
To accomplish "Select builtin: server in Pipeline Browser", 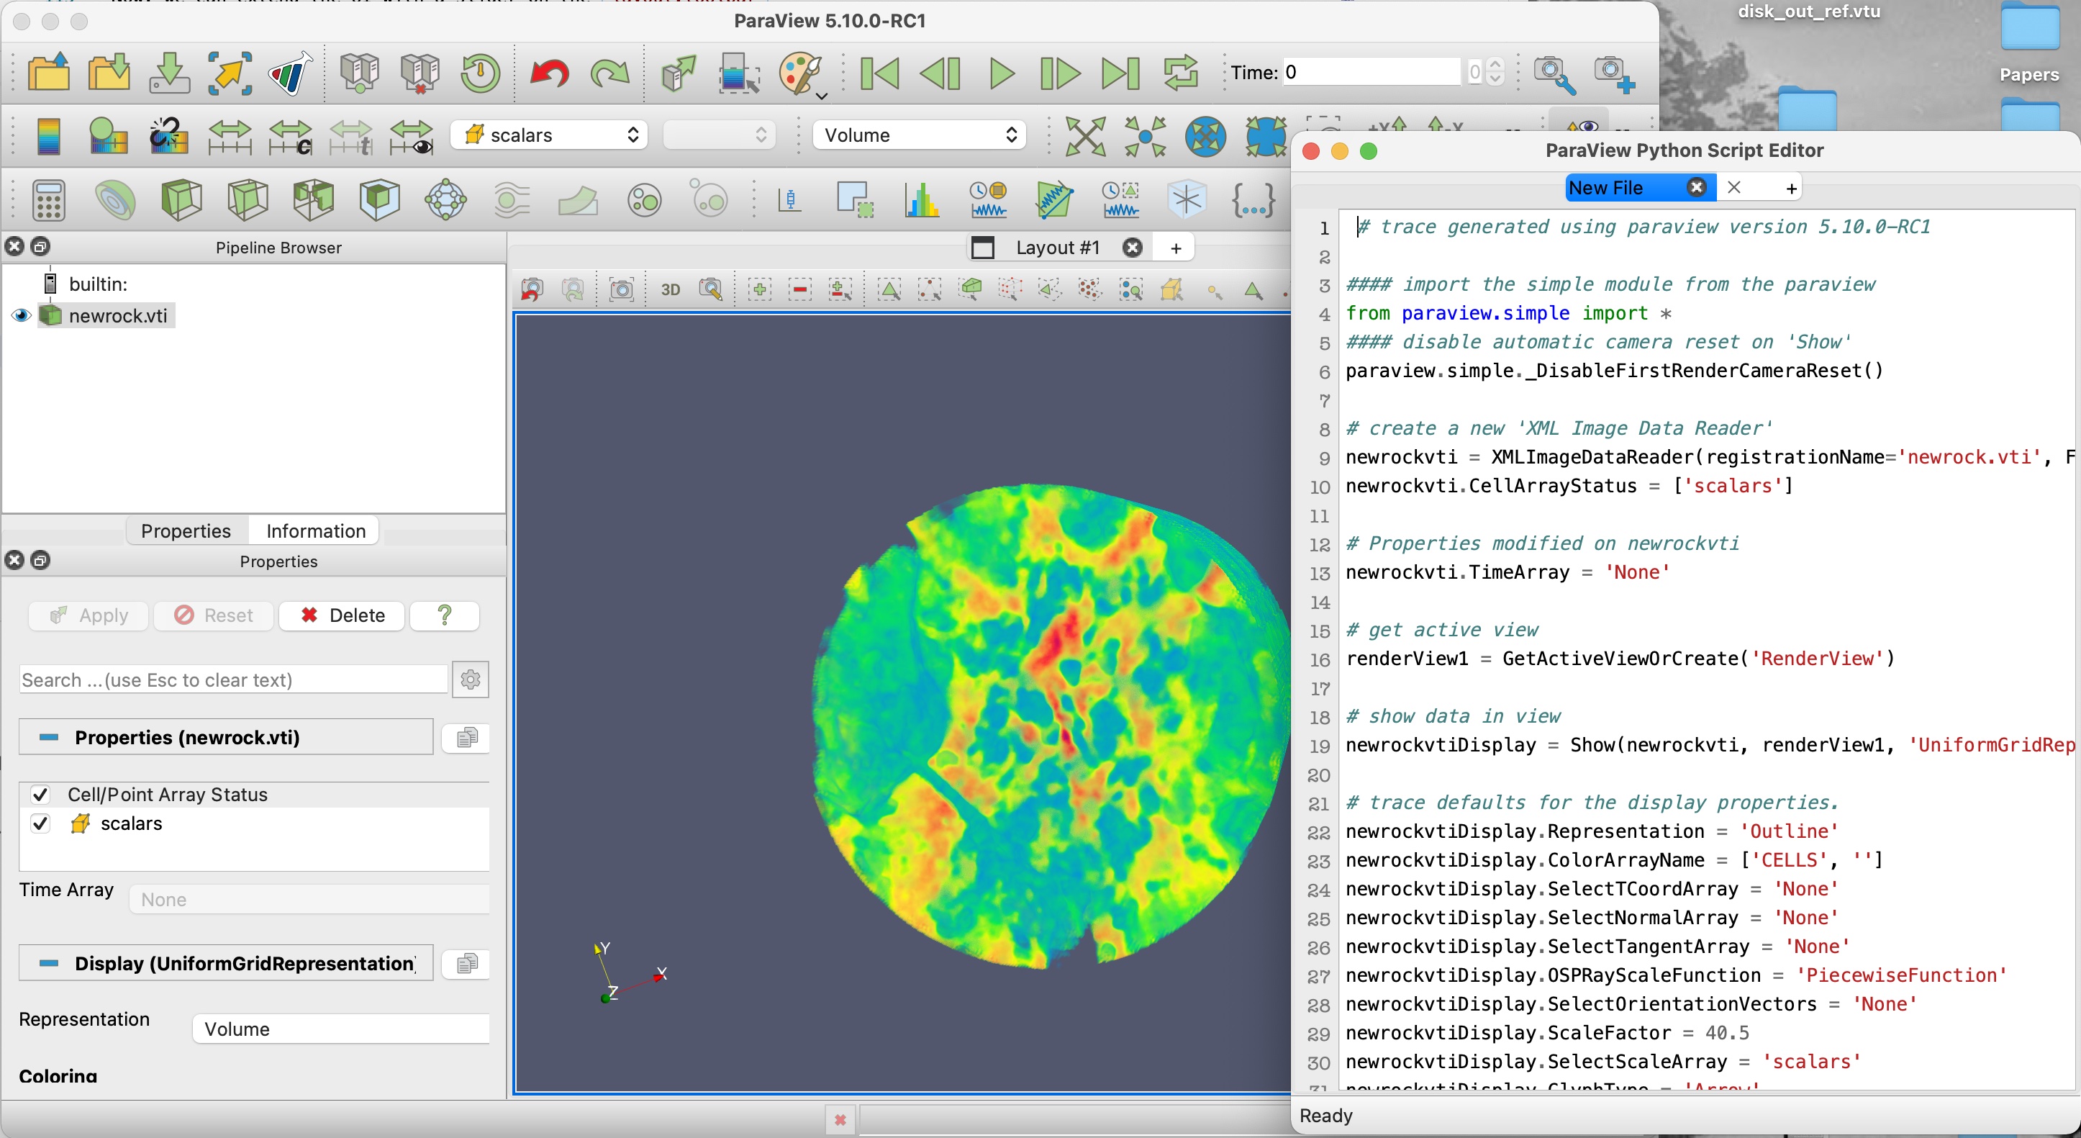I will (98, 284).
